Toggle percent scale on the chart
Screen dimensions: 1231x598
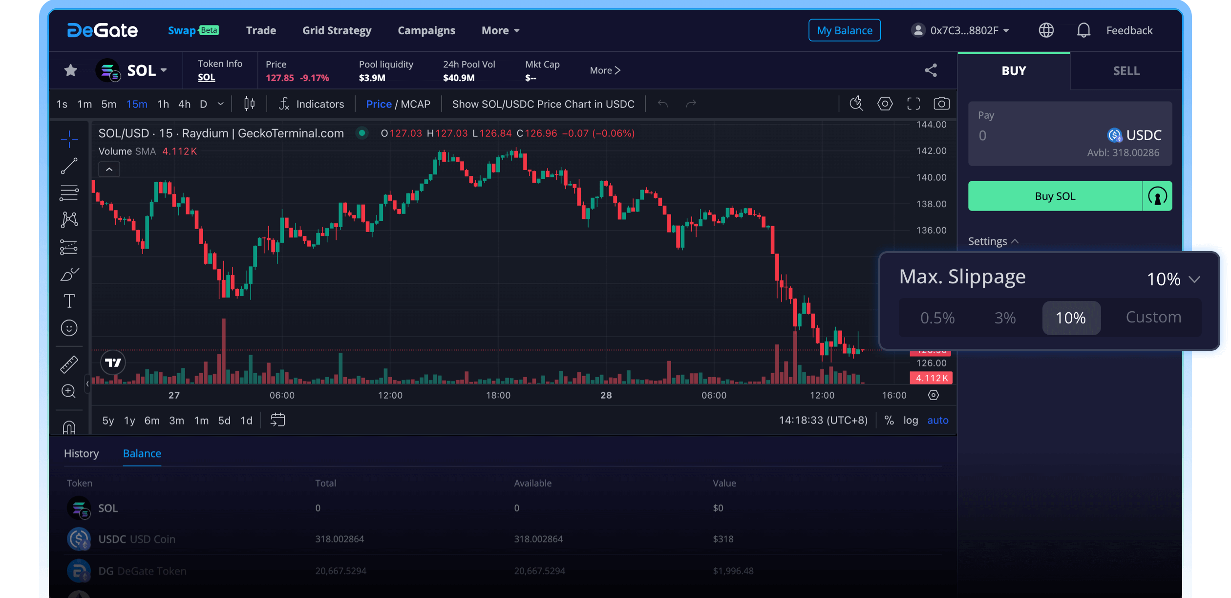click(889, 420)
